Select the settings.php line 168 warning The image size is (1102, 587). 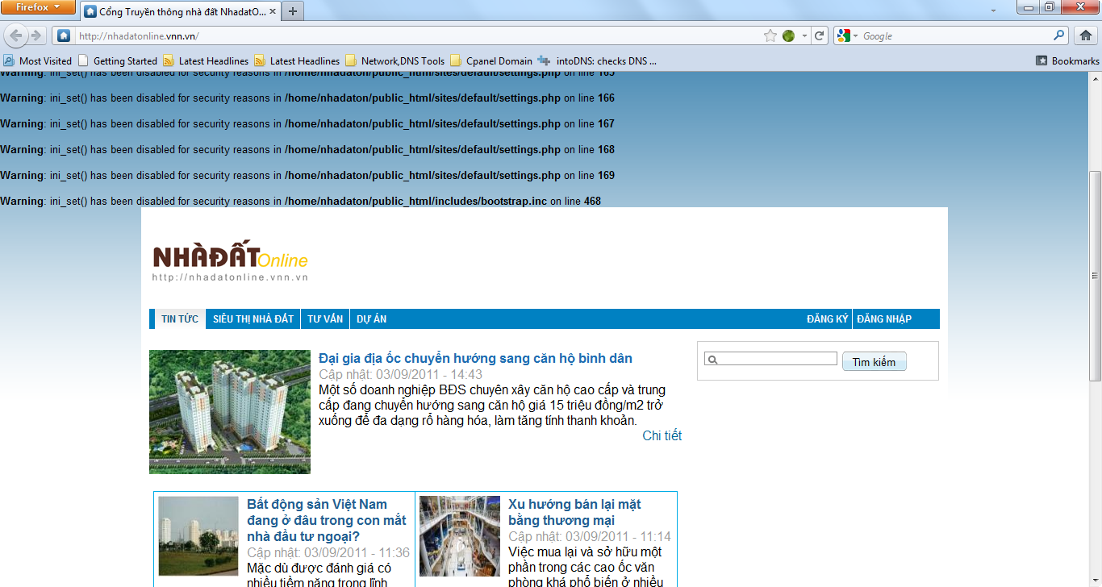click(x=307, y=150)
